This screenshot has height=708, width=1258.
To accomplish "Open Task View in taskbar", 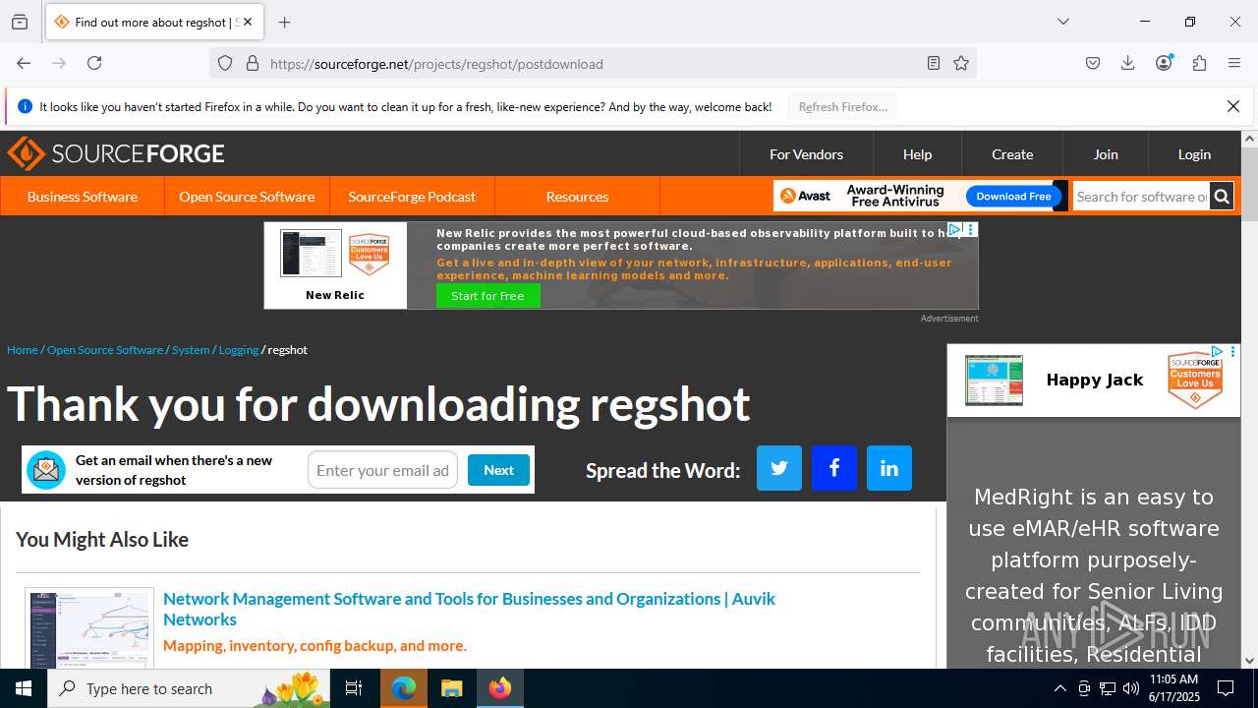I will (354, 688).
